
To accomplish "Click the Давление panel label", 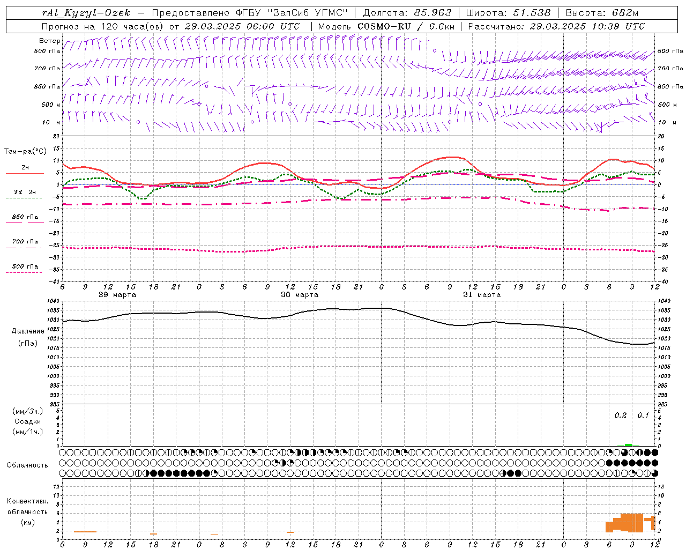I will (x=28, y=331).
